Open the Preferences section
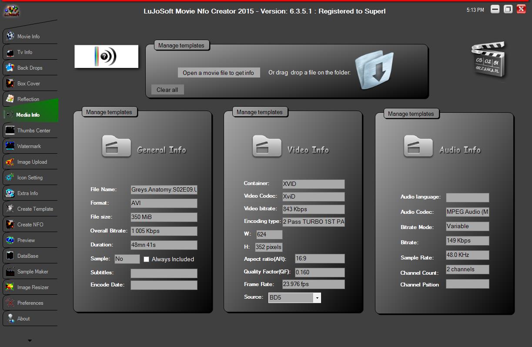The height and width of the screenshot is (347, 532). tap(30, 303)
